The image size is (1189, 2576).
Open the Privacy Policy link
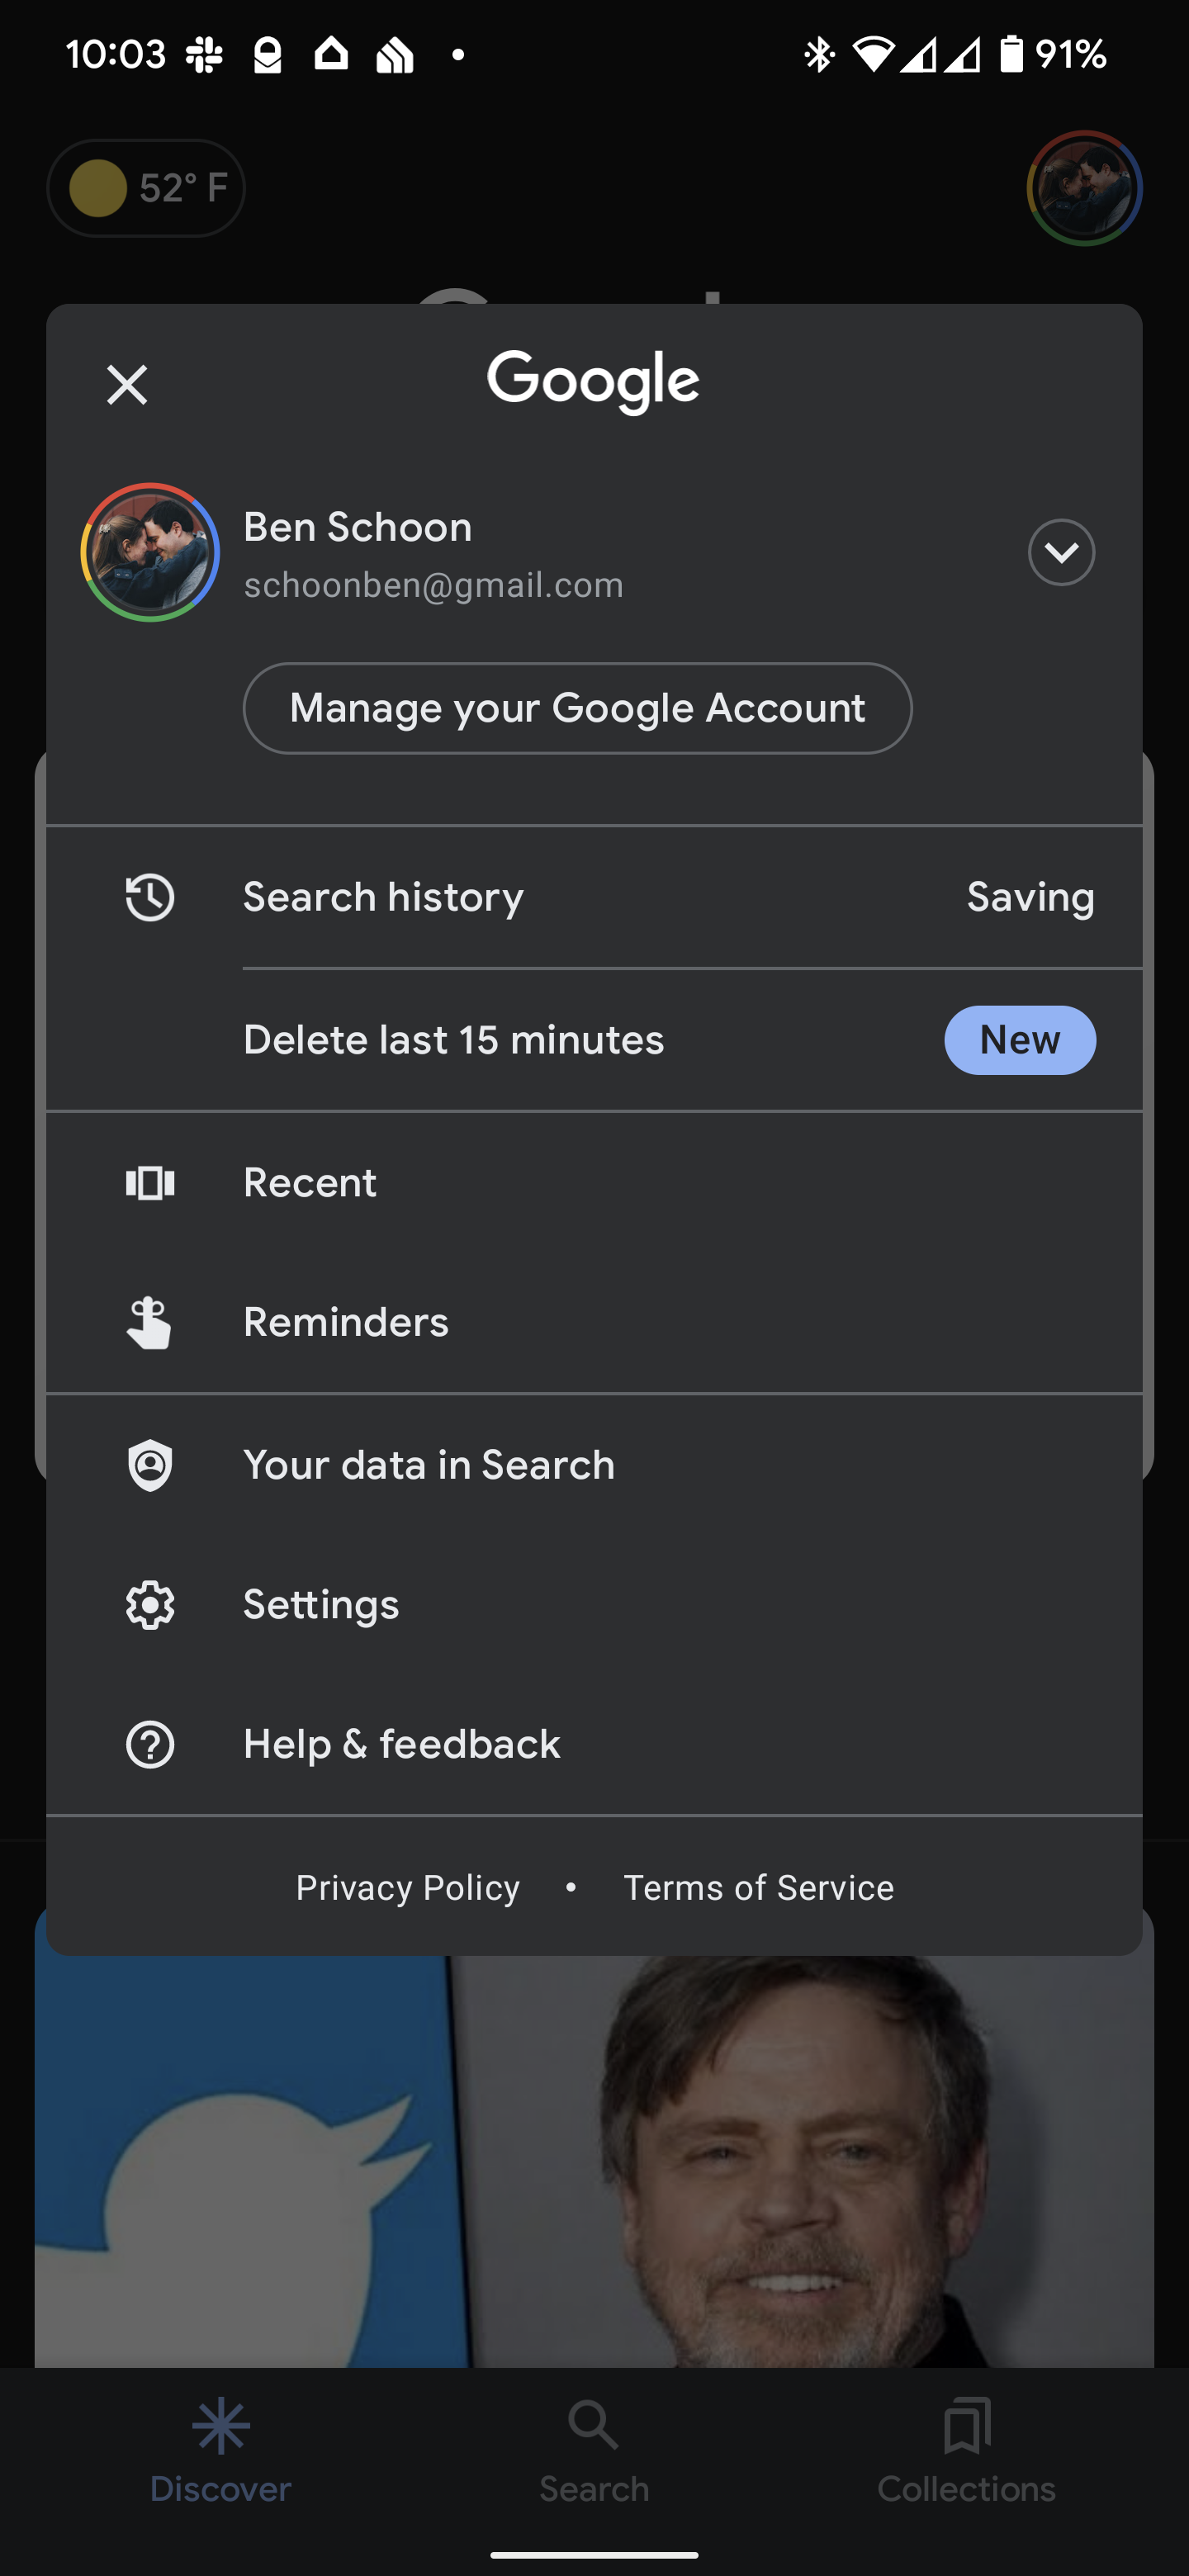[408, 1888]
